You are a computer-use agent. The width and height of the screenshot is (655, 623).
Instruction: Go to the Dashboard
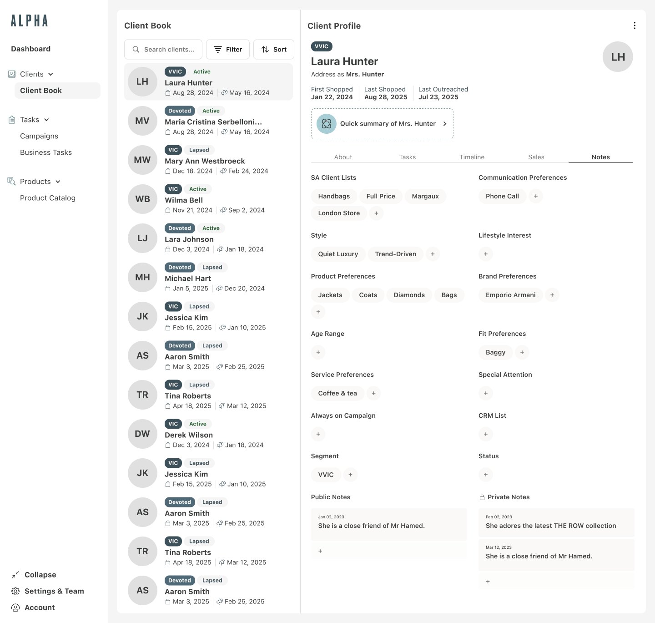tap(31, 49)
